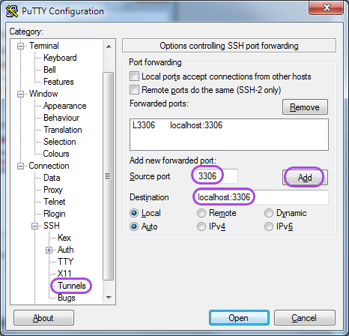The height and width of the screenshot is (336, 349).
Task: Select the Proxy category
Action: [x=53, y=190]
